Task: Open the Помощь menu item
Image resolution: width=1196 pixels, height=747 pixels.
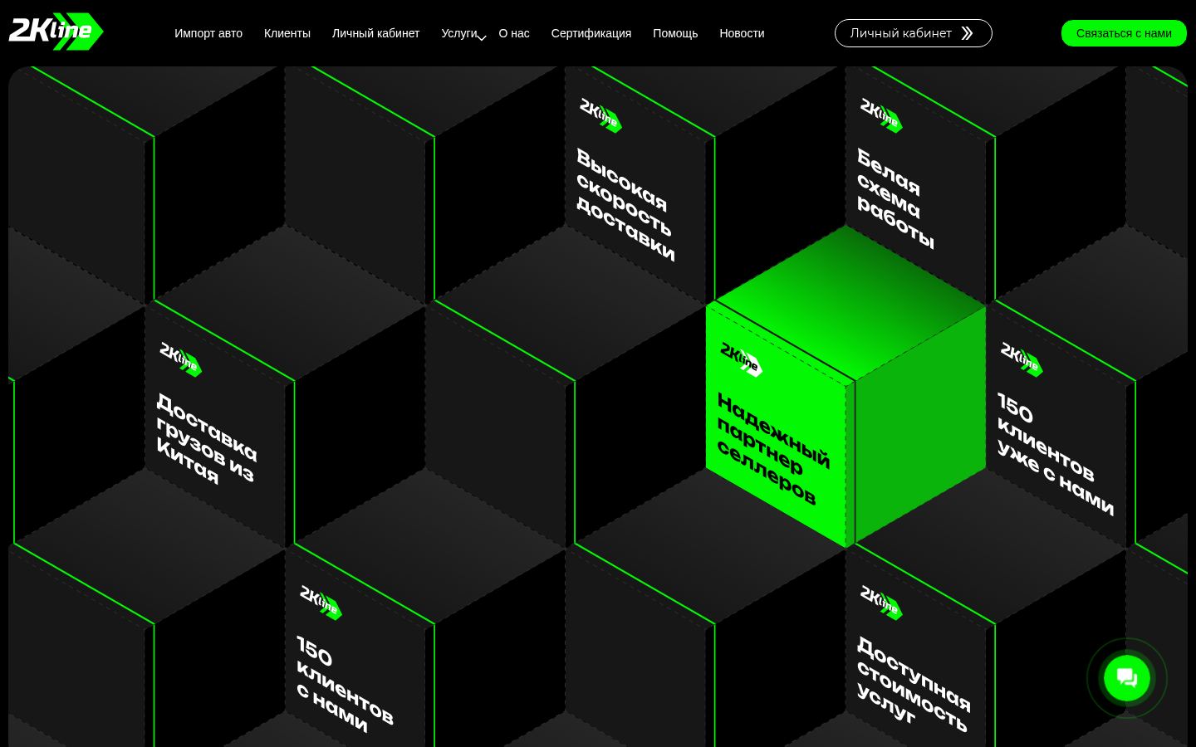Action: [675, 33]
